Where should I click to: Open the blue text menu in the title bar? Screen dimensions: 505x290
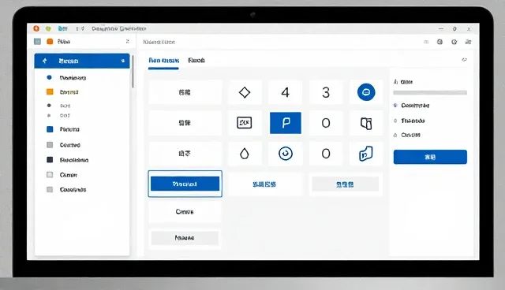tap(63, 28)
